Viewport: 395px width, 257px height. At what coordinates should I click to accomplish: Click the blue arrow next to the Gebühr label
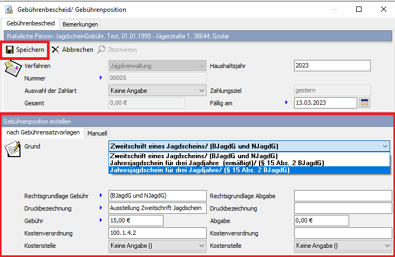(x=100, y=220)
